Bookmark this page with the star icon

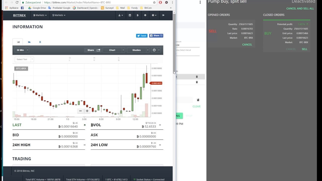[154, 2]
